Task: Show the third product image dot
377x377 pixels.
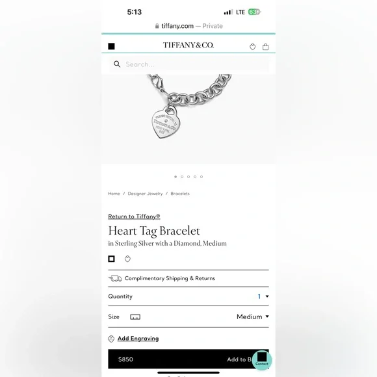Action: click(x=188, y=177)
